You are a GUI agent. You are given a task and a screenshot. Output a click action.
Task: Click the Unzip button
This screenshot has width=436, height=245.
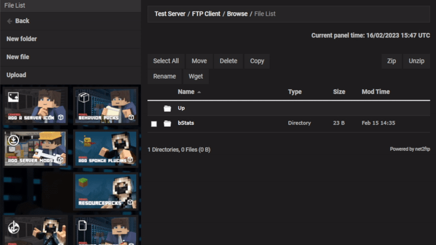point(416,61)
